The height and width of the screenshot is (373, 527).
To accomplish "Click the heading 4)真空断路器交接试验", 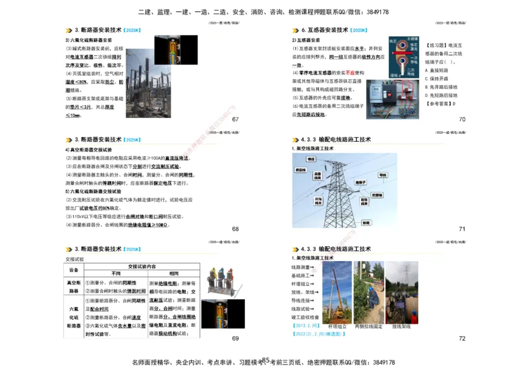I will coord(89,150).
